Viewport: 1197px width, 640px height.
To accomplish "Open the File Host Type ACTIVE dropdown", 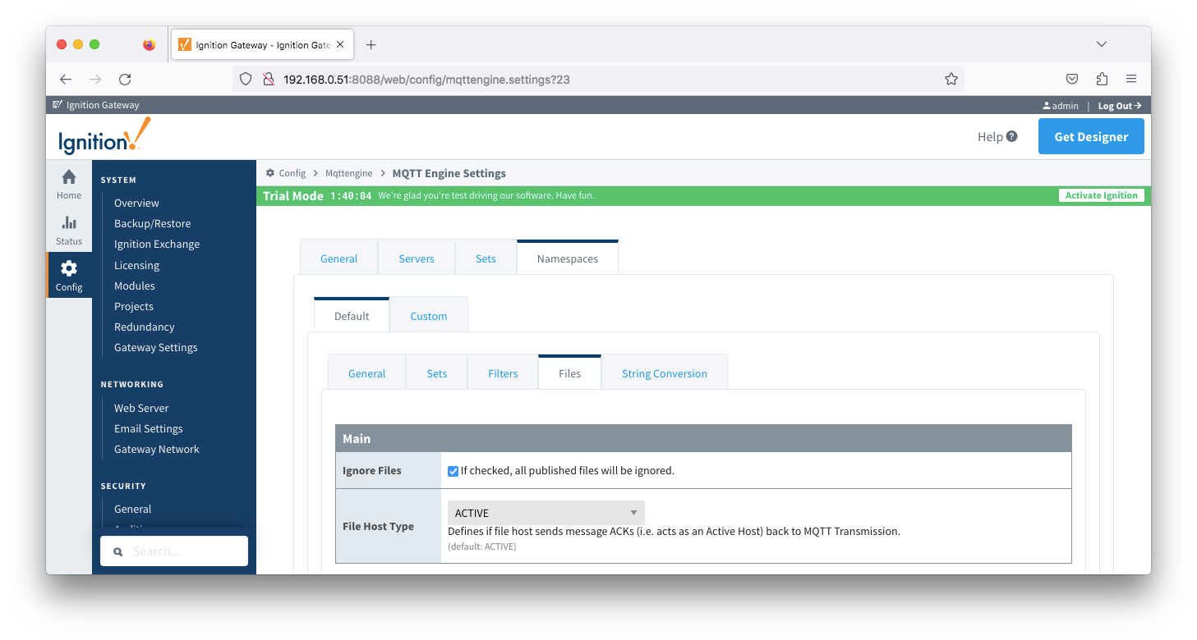I will pyautogui.click(x=546, y=513).
